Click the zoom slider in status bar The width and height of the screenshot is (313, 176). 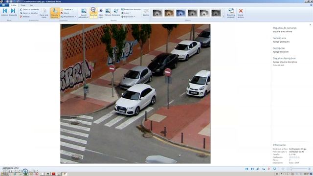(x=299, y=169)
